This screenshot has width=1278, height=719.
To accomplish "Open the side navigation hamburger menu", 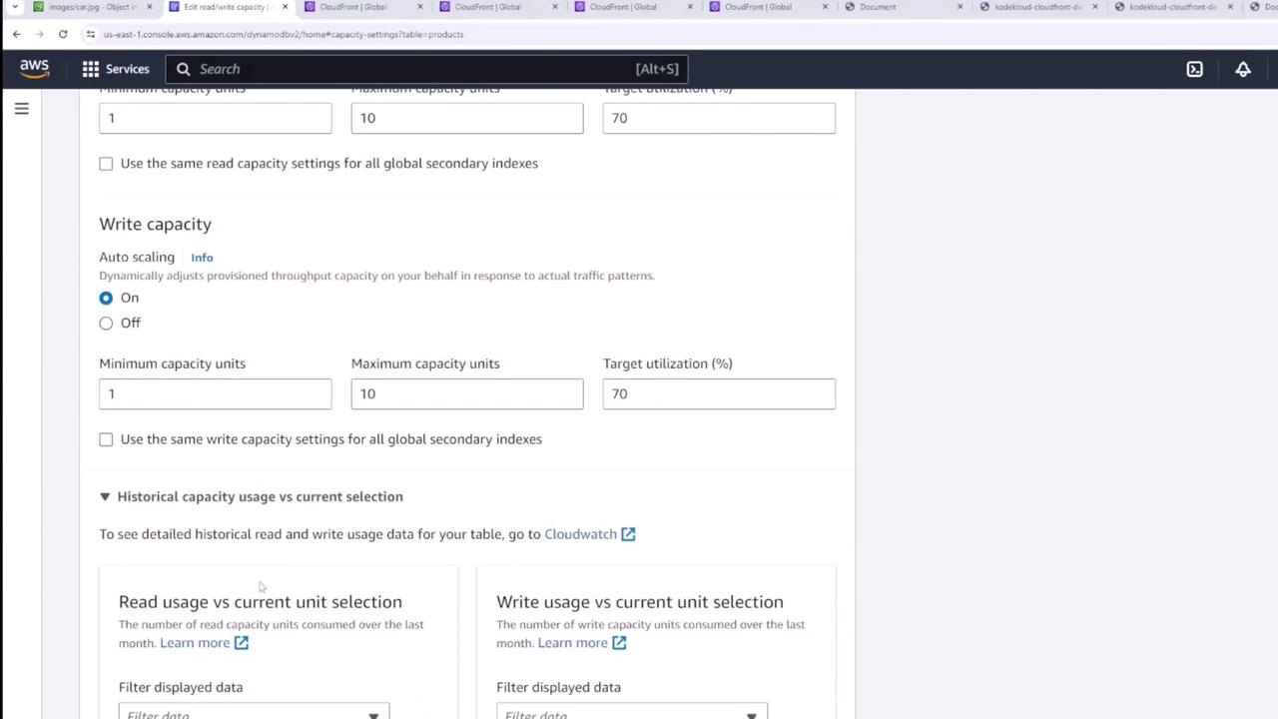I will point(21,108).
